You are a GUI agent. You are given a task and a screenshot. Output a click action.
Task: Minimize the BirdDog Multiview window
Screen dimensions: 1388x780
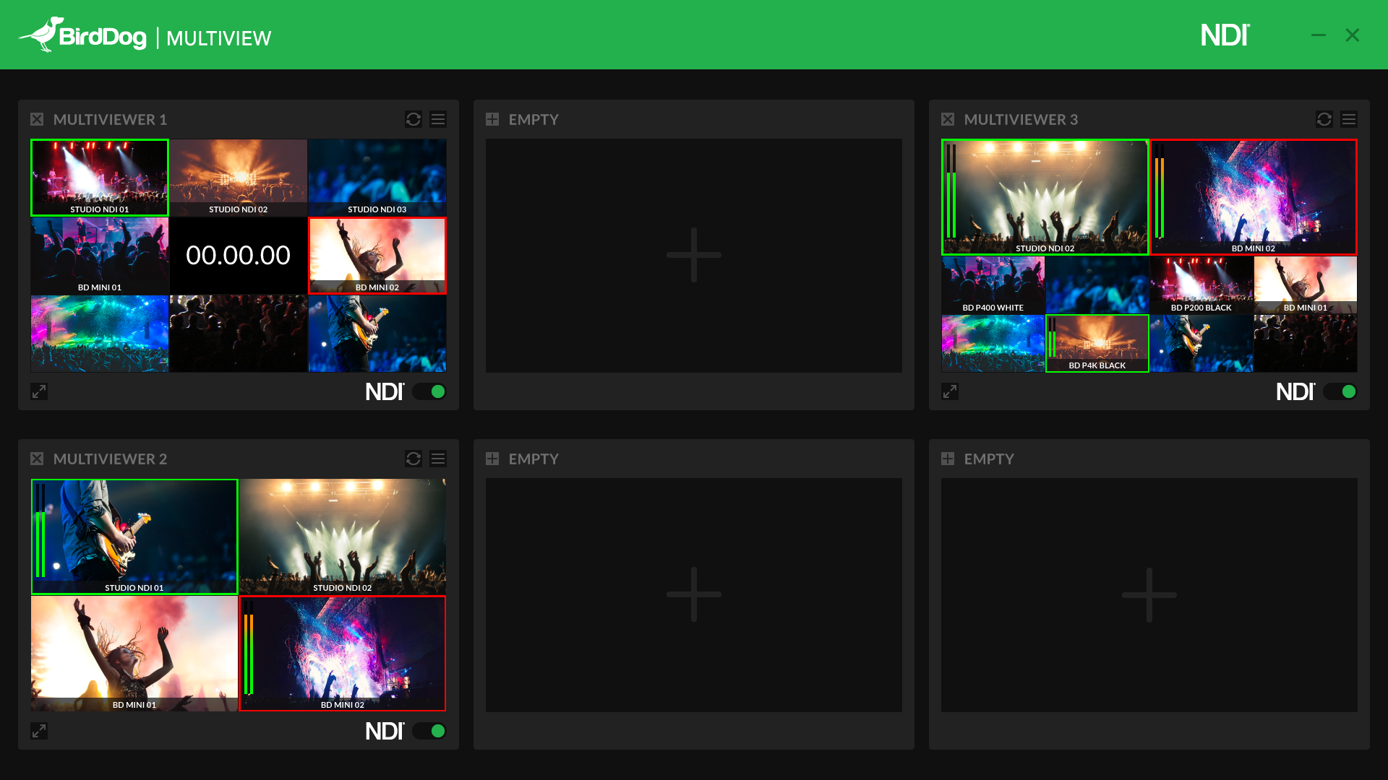click(1319, 35)
